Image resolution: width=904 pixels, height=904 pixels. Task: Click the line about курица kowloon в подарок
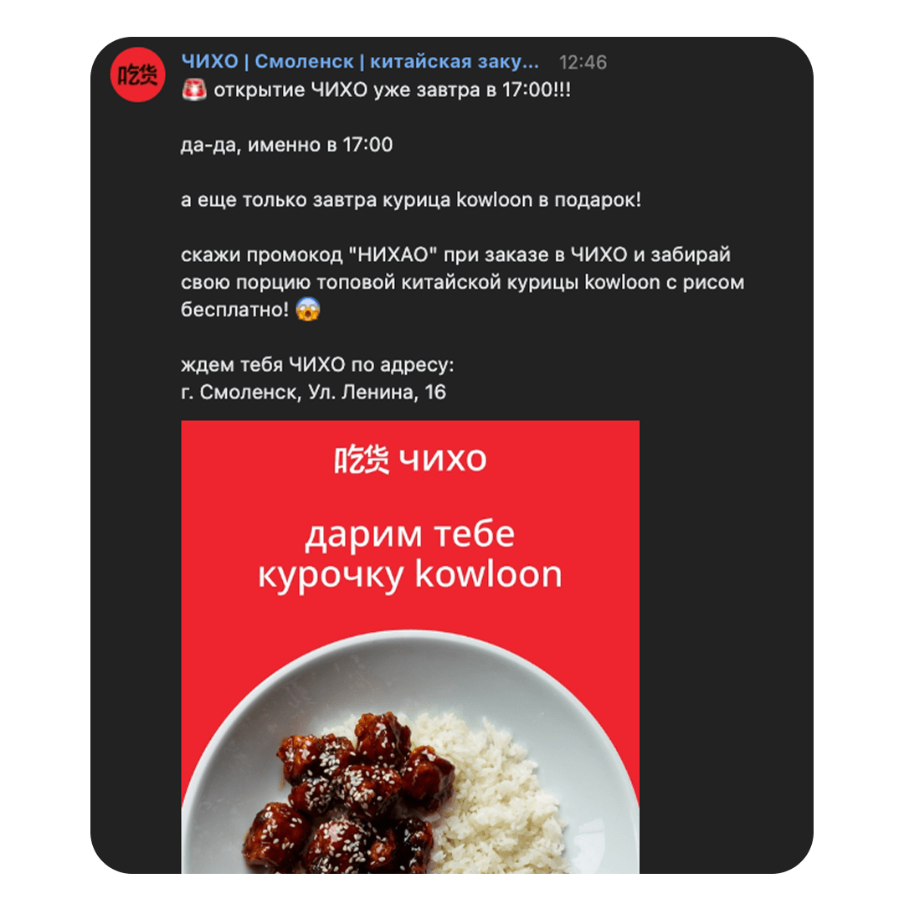[x=410, y=200]
